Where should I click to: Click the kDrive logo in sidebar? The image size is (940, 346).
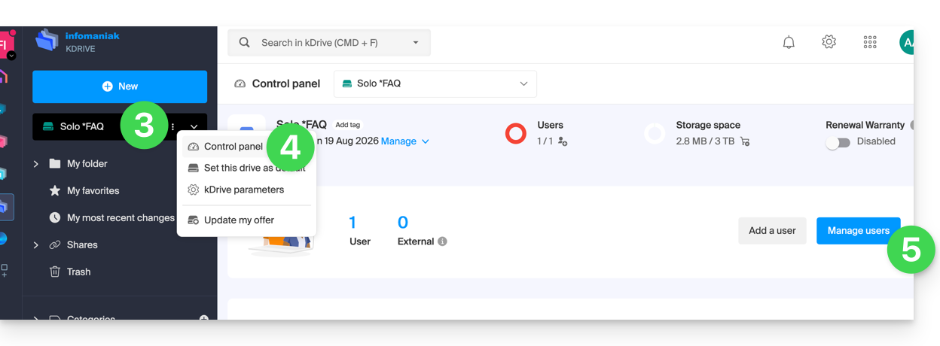tap(47, 42)
